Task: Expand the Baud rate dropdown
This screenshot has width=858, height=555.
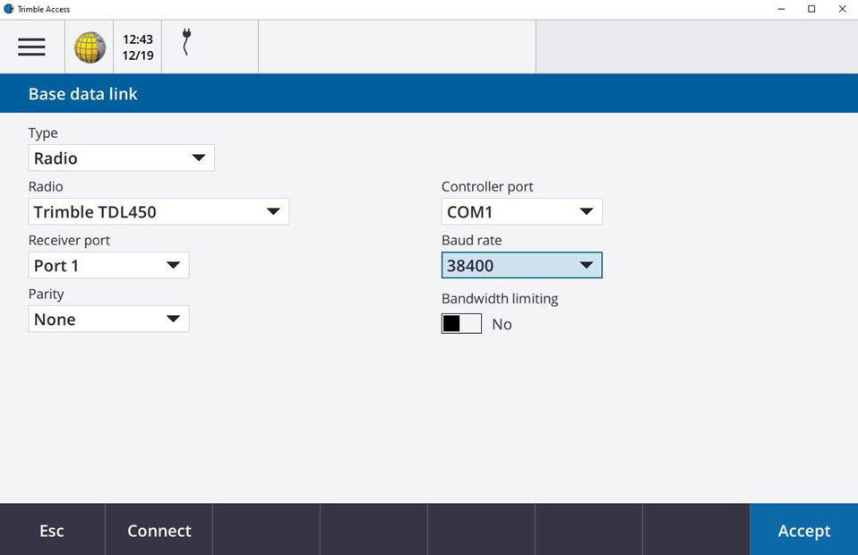Action: coord(521,266)
